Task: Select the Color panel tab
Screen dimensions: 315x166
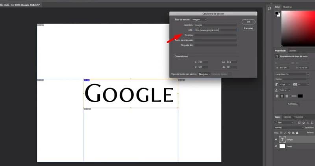Action: click(278, 7)
